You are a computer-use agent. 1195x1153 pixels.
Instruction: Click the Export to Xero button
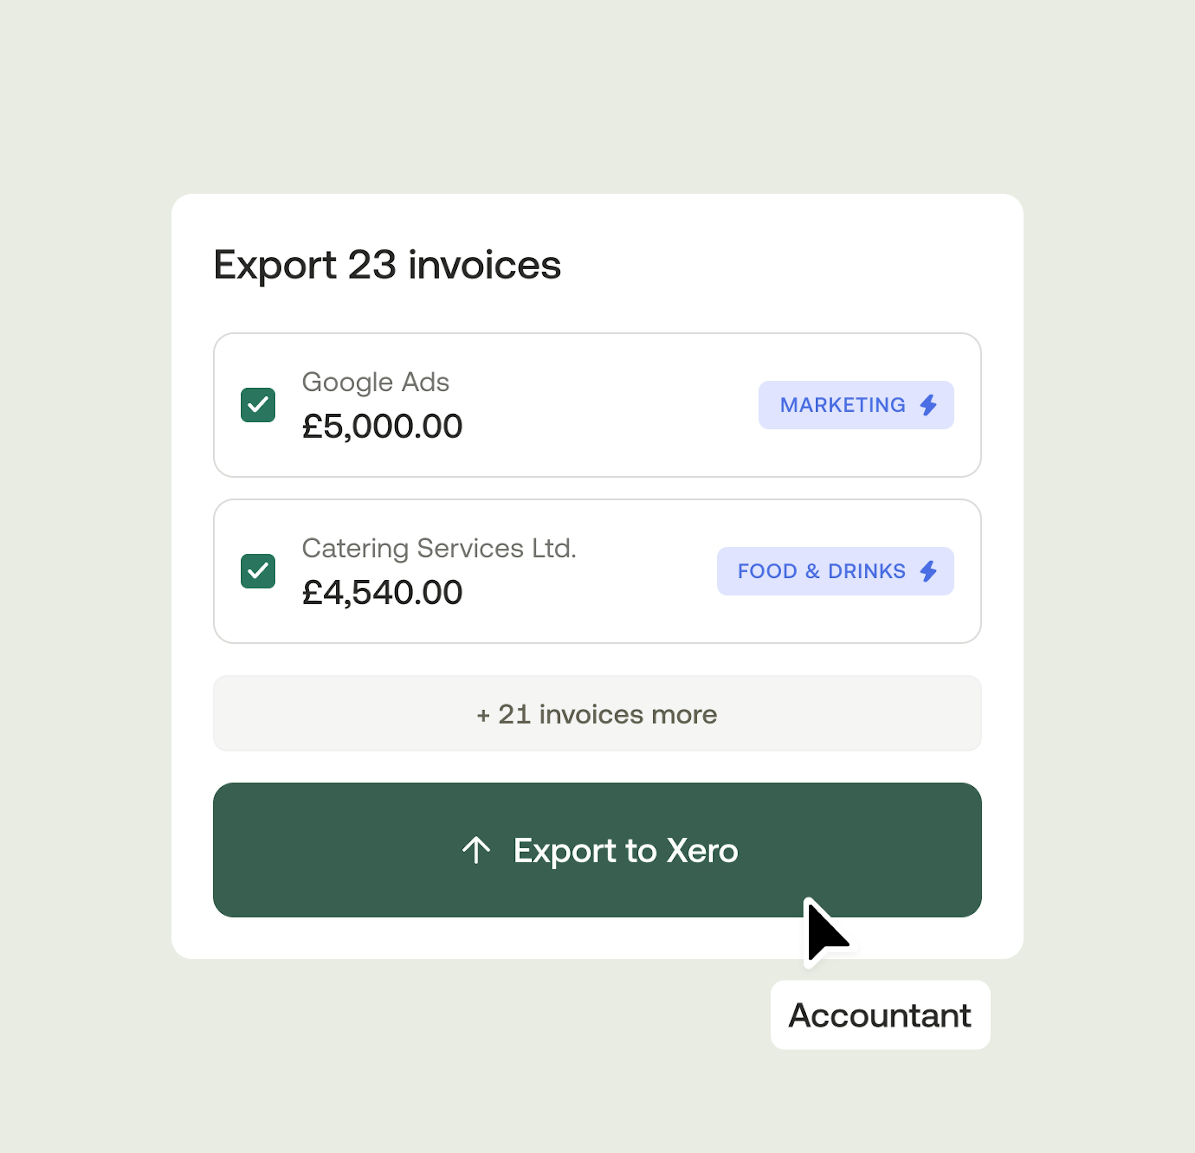(597, 850)
